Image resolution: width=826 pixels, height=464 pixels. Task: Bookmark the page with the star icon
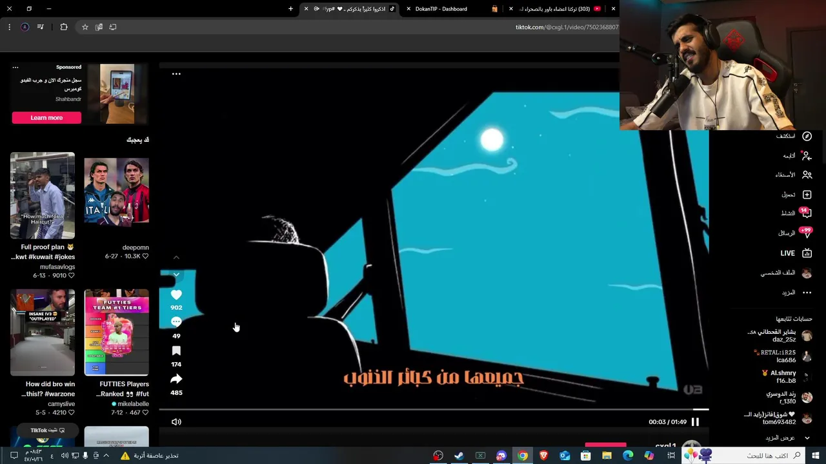click(x=85, y=27)
